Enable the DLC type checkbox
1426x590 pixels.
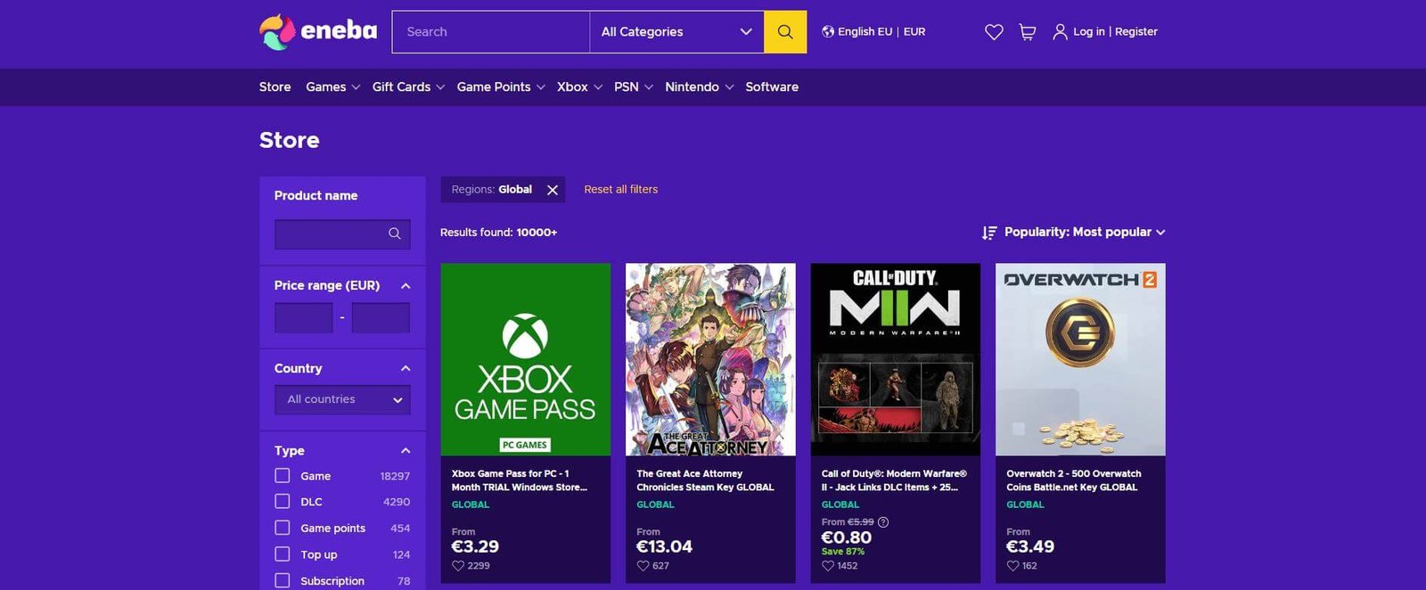tap(283, 502)
